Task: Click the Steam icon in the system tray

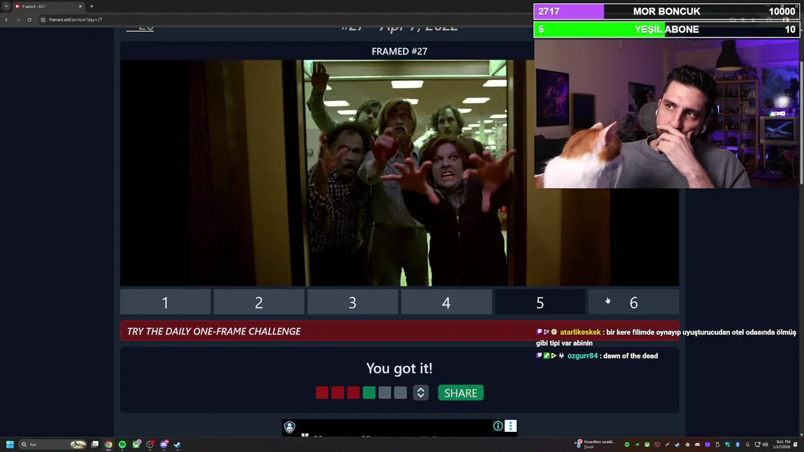Action: (677, 444)
